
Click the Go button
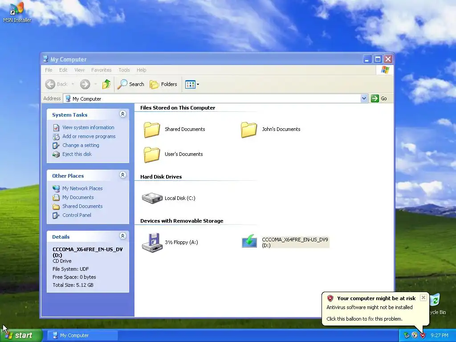[379, 98]
